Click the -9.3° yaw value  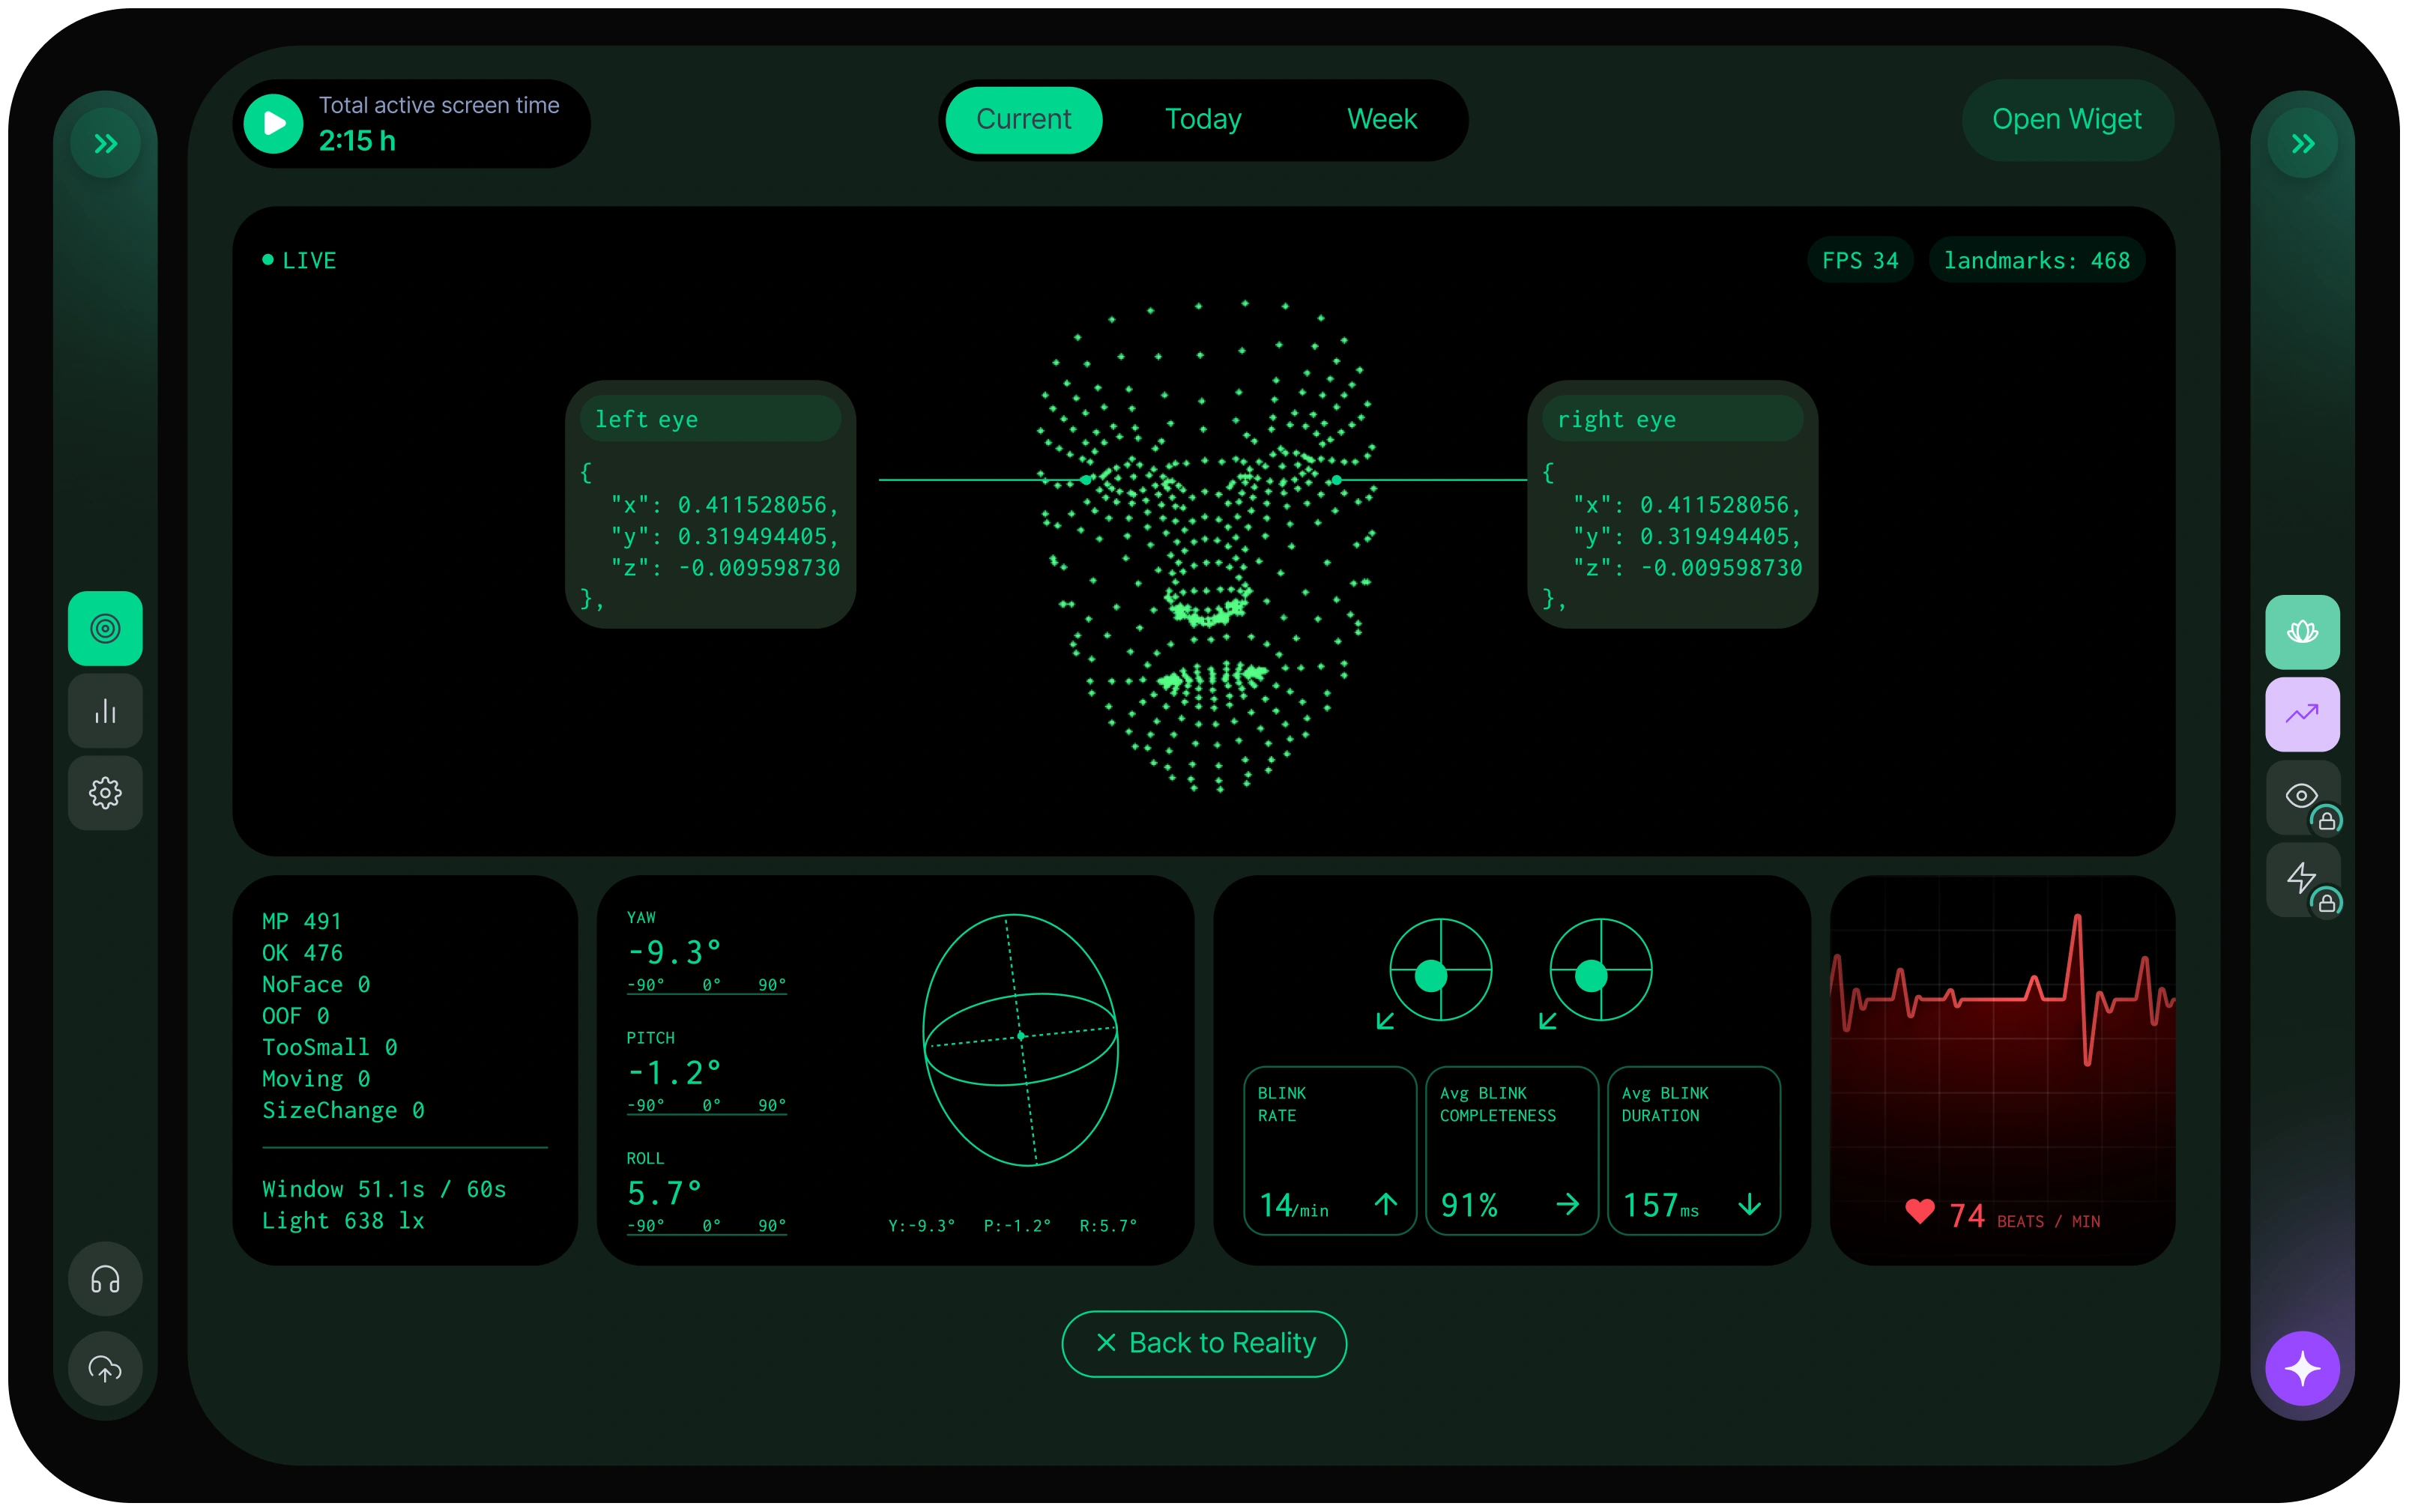674,952
